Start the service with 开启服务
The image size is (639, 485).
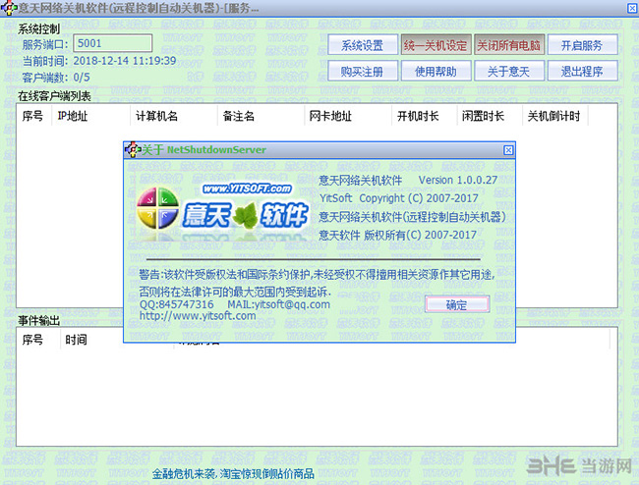tap(582, 45)
